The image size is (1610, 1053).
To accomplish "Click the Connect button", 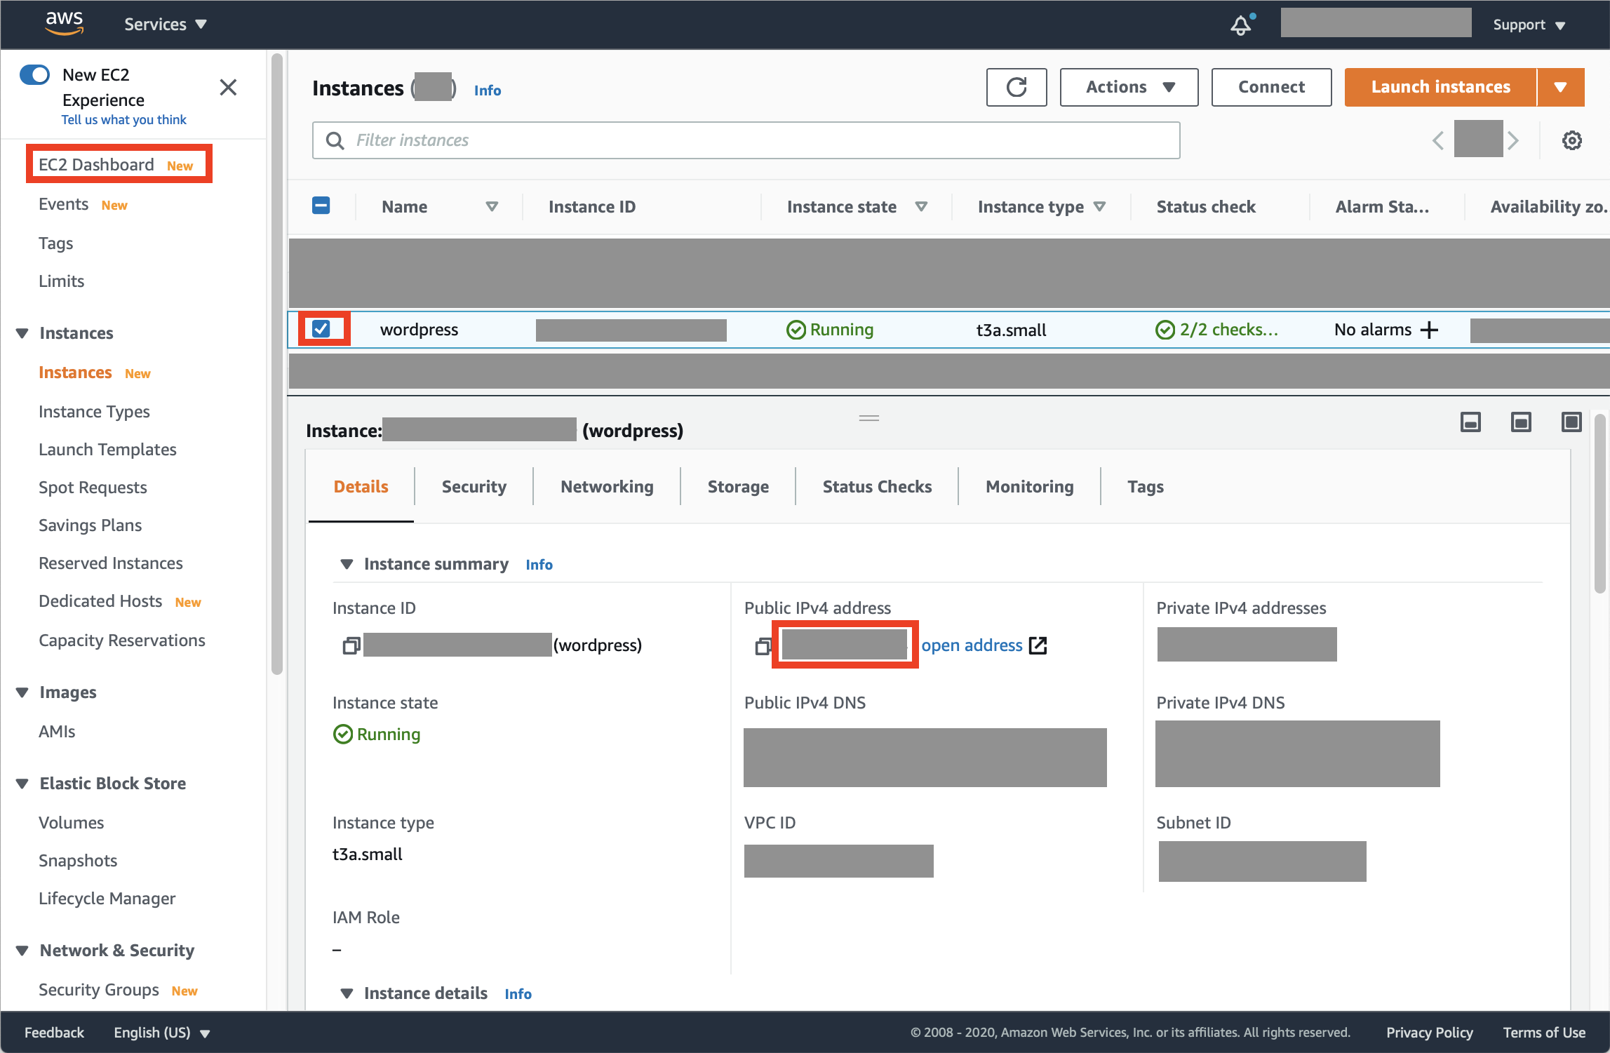I will pyautogui.click(x=1271, y=87).
